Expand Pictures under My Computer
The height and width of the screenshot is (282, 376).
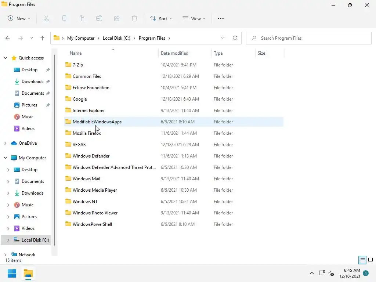point(8,217)
